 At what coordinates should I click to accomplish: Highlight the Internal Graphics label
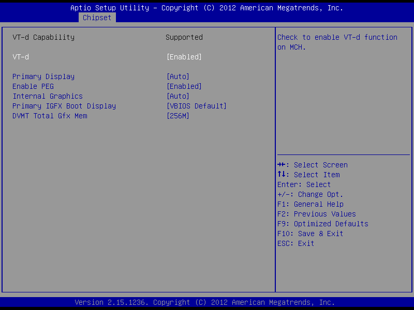point(48,96)
